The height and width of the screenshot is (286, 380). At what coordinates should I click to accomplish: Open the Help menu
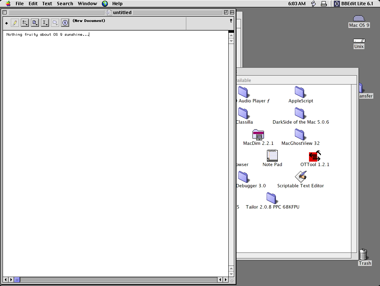117,4
